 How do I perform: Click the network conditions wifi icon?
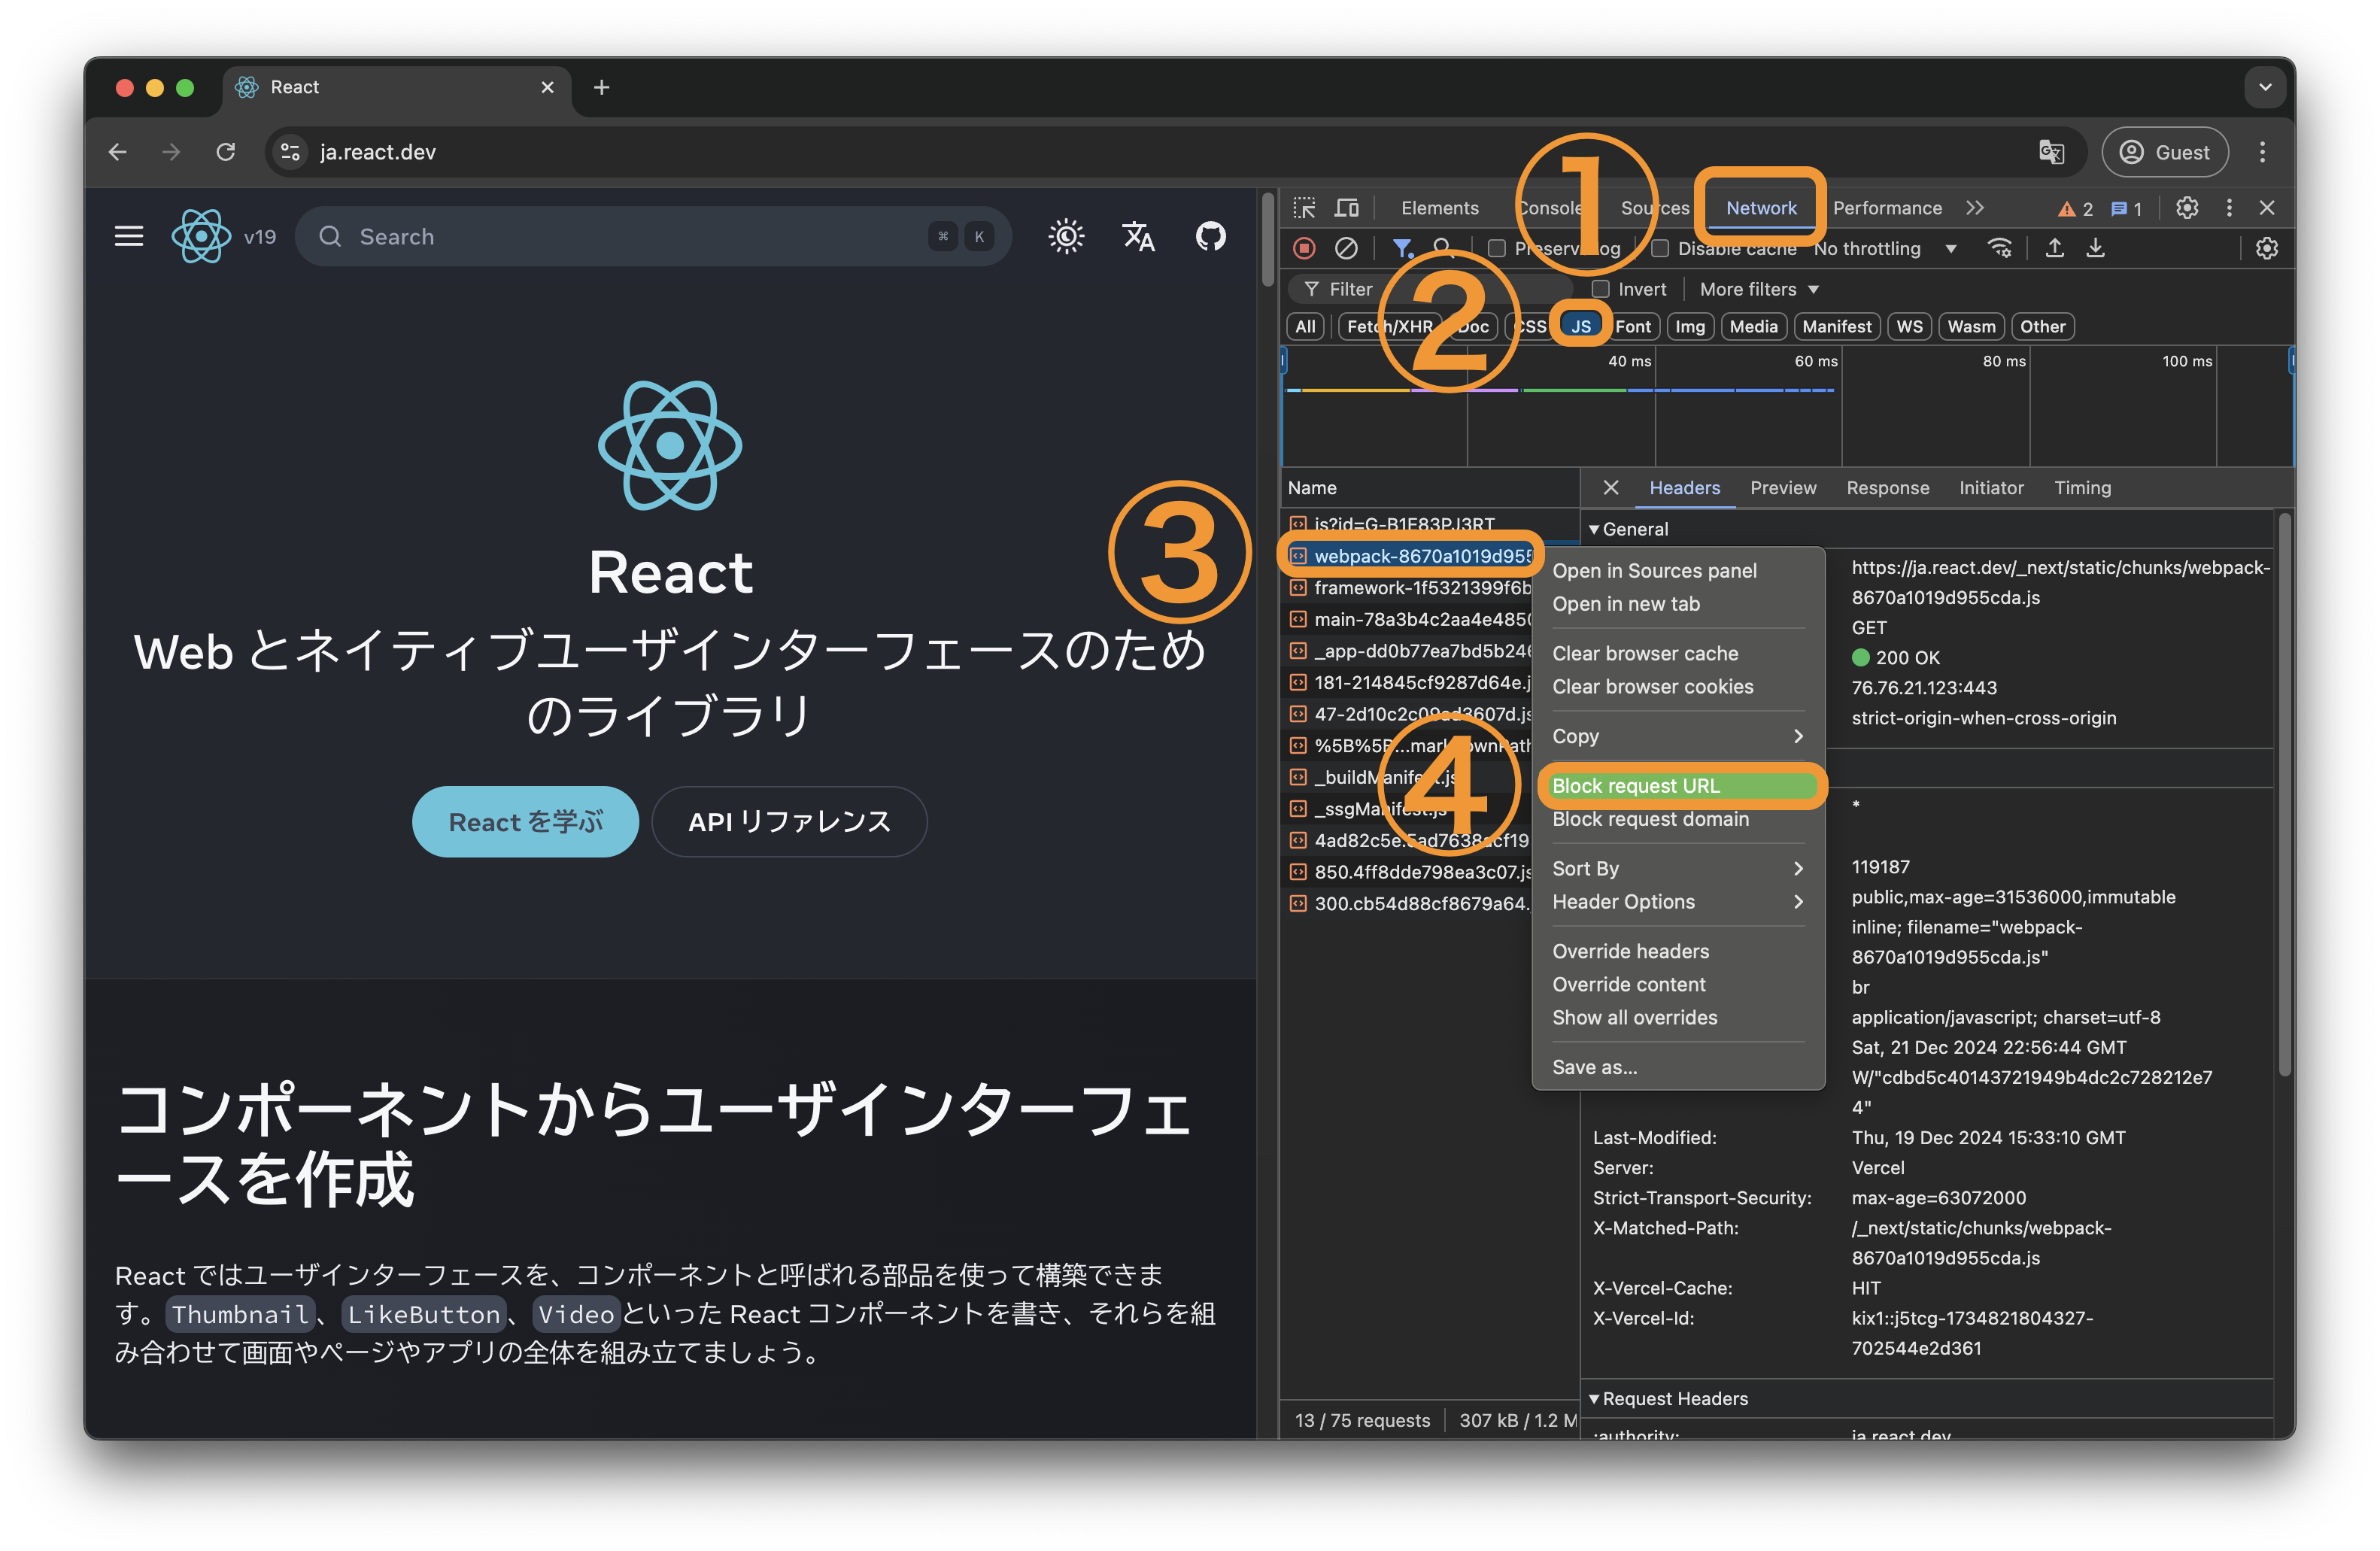[x=2000, y=249]
